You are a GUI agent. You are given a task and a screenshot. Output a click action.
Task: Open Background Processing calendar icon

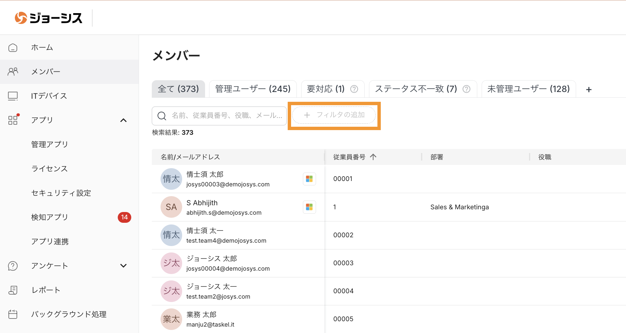(13, 314)
